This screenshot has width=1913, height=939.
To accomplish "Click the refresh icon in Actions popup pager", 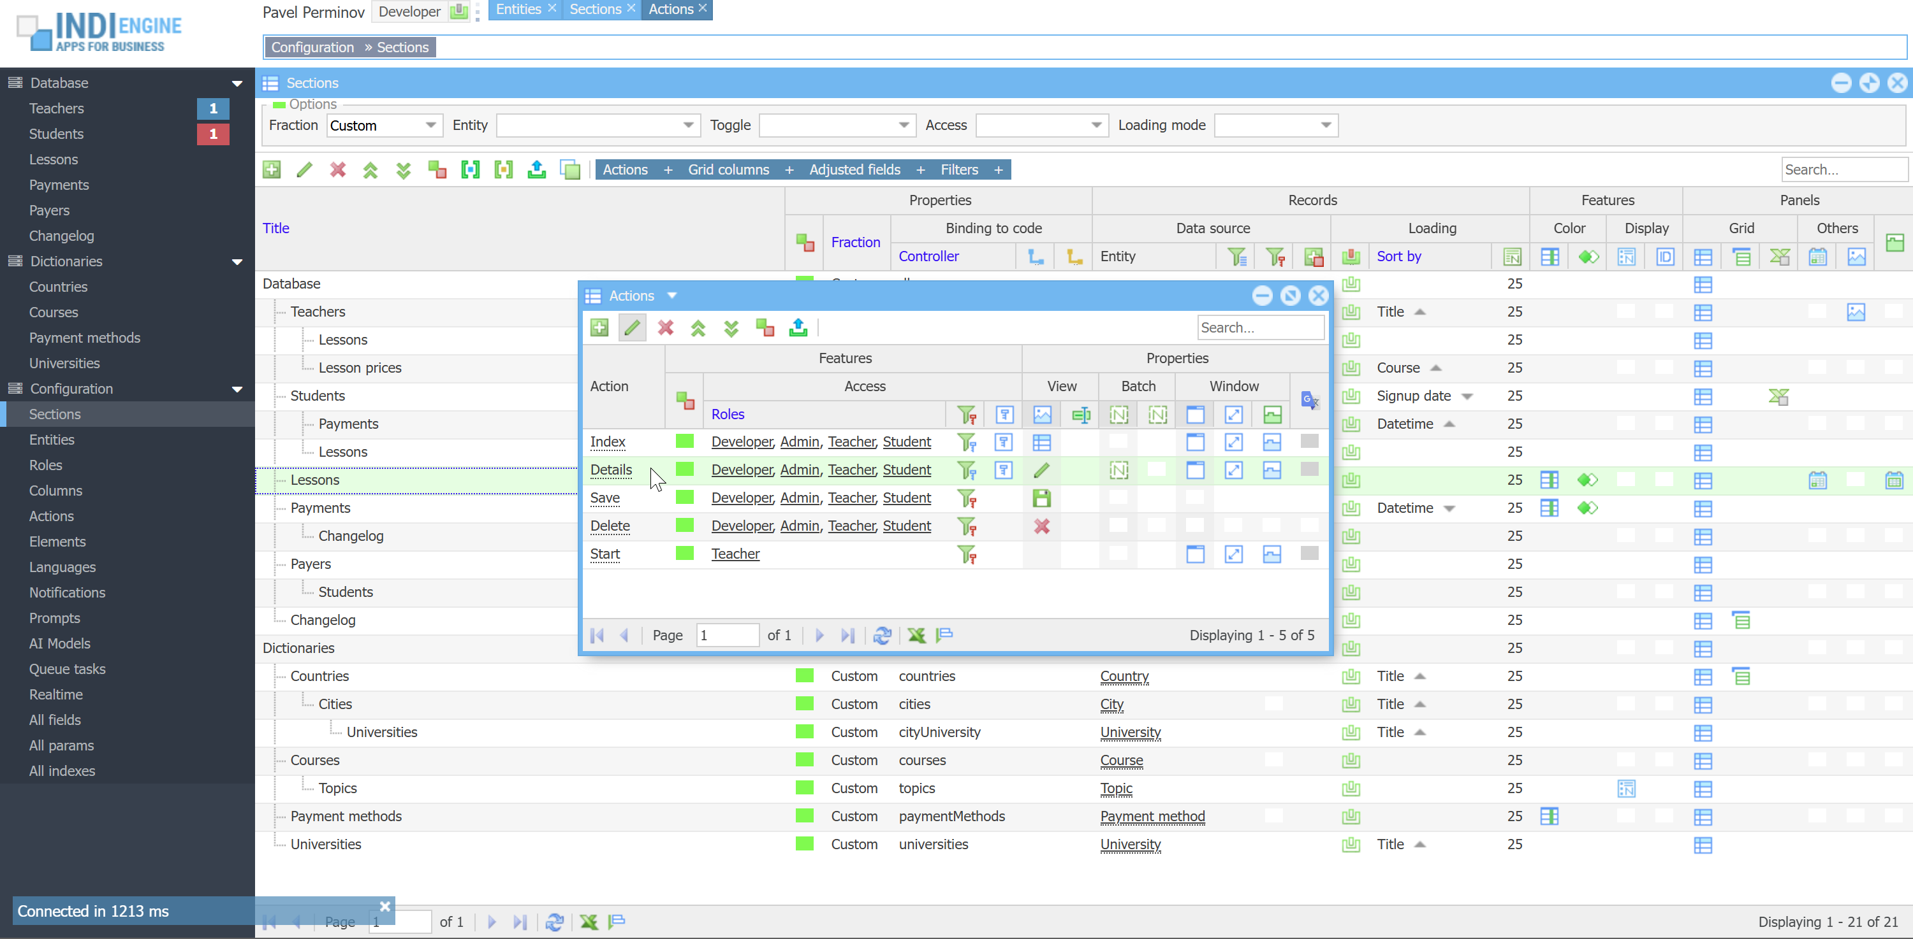I will pyautogui.click(x=883, y=635).
